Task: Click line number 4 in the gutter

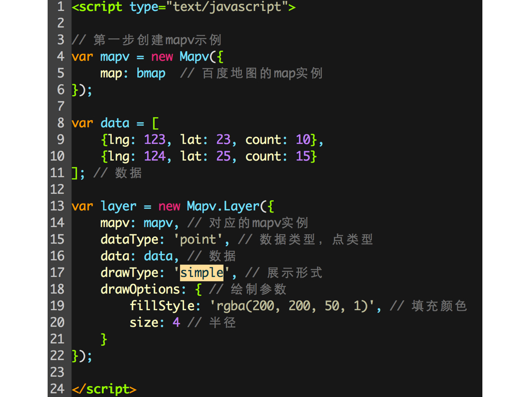Action: tap(61, 57)
